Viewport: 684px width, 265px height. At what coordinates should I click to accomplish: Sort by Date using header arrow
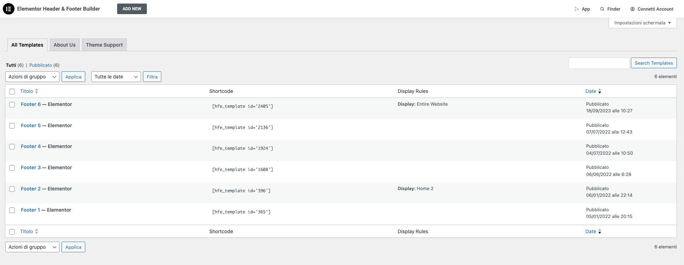[x=599, y=92]
